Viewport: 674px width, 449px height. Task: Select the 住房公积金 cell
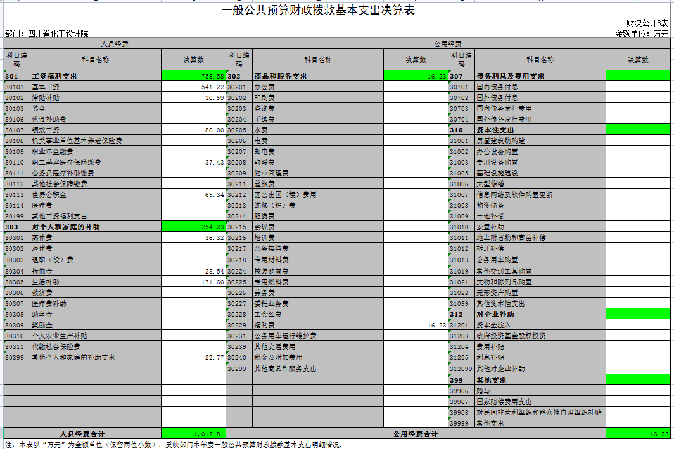click(x=96, y=194)
